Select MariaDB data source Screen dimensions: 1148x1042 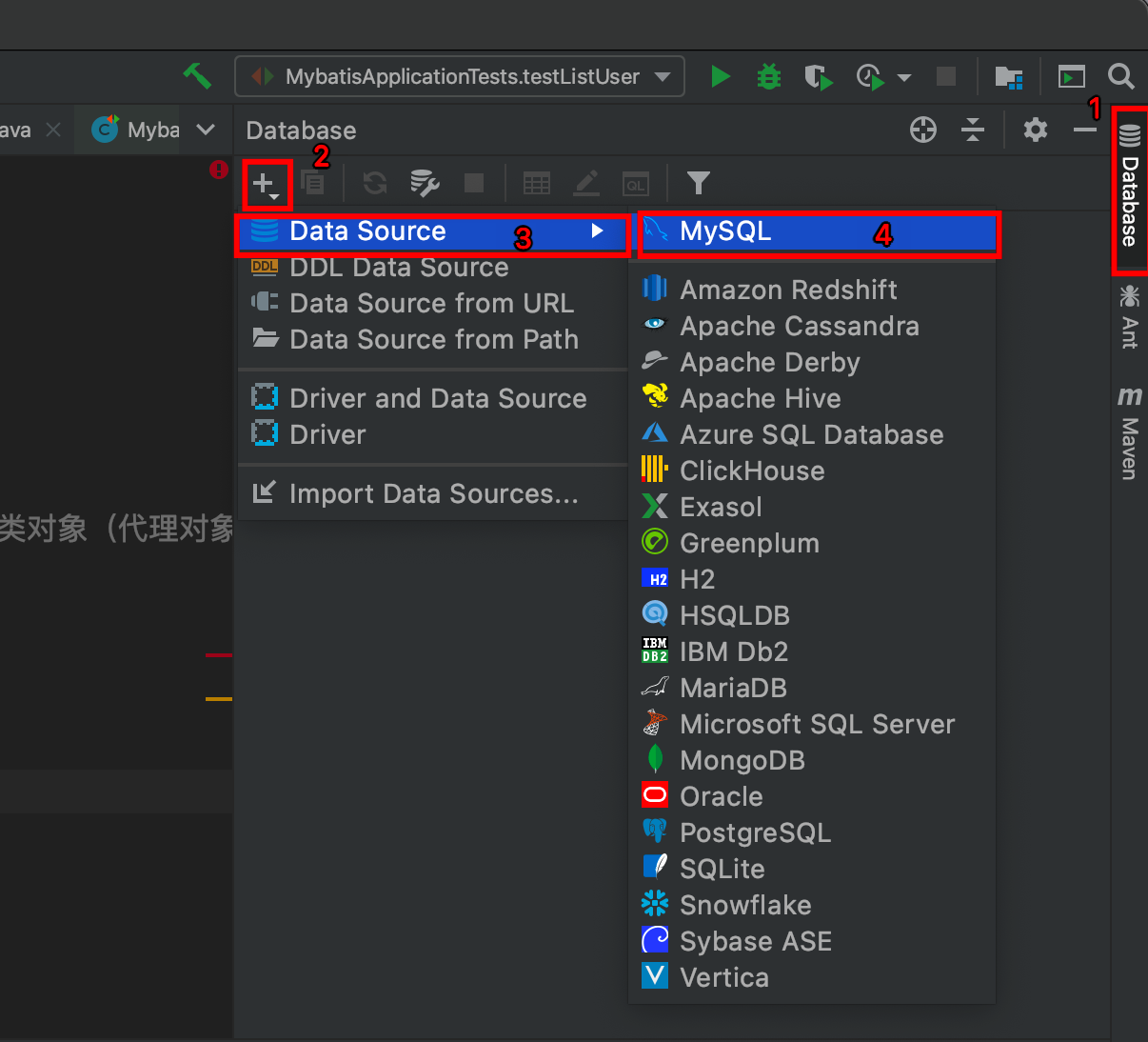coord(812,689)
